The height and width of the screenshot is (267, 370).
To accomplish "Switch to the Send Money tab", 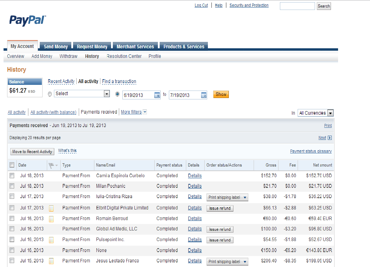I will (x=56, y=47).
